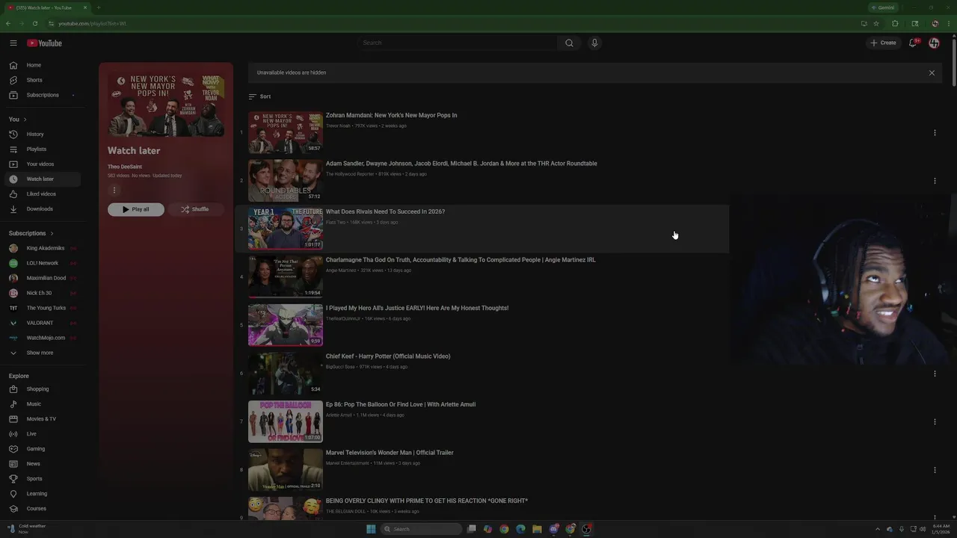Image resolution: width=957 pixels, height=538 pixels.
Task: Open Downloads arrow icon in sidebar
Action: pyautogui.click(x=13, y=209)
